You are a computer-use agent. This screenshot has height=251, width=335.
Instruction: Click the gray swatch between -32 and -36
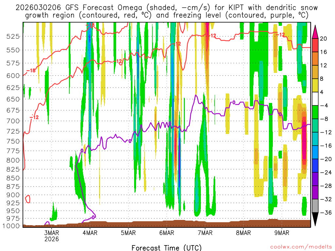pyautogui.click(x=315, y=206)
